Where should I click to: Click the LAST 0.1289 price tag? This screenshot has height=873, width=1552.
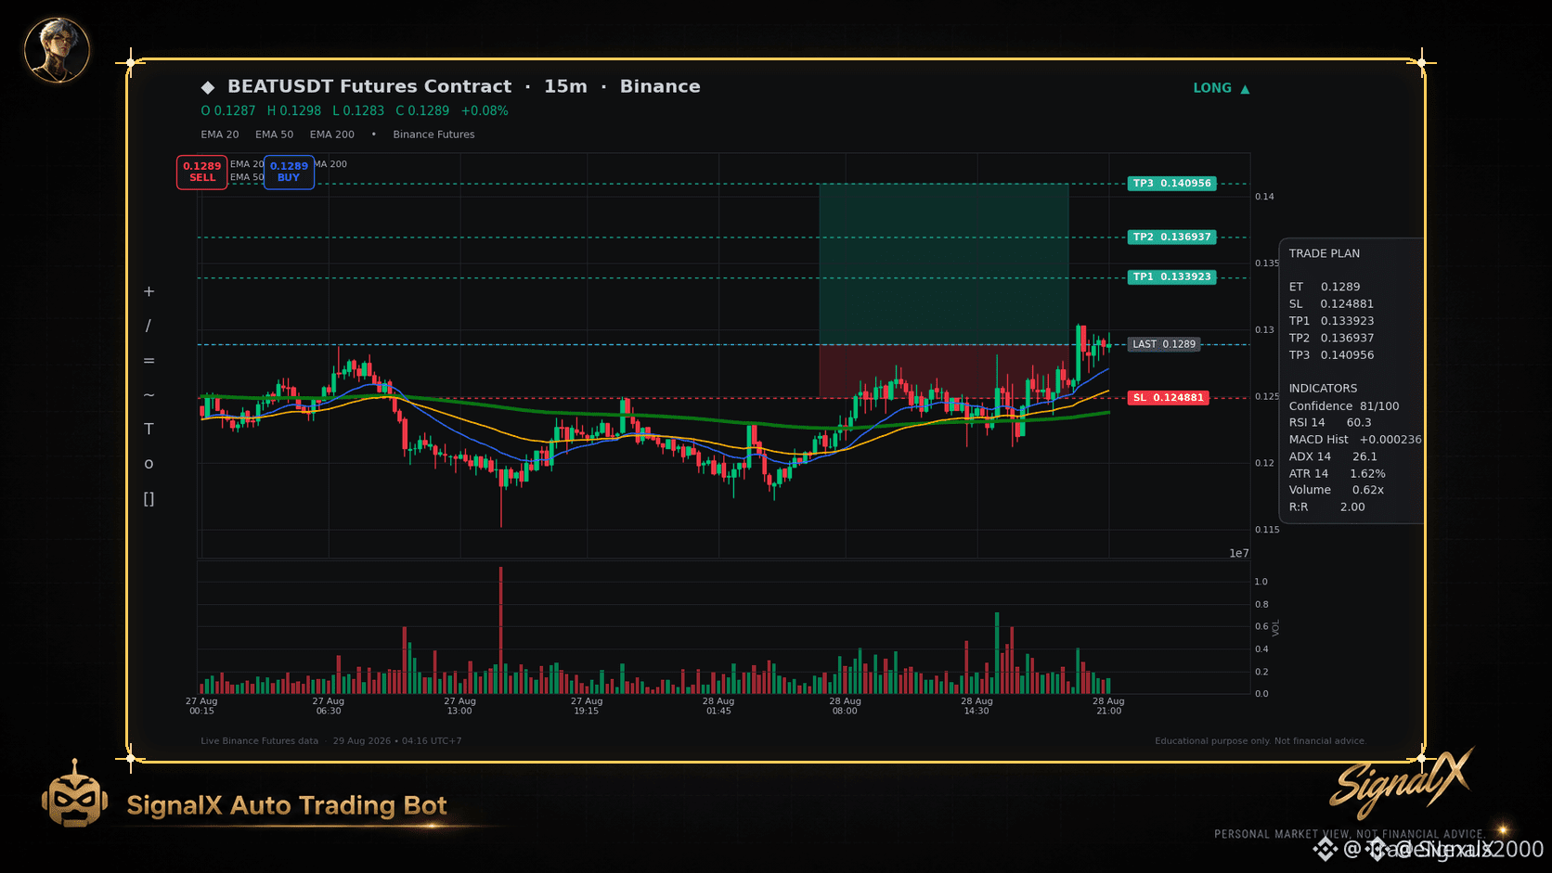coord(1164,344)
